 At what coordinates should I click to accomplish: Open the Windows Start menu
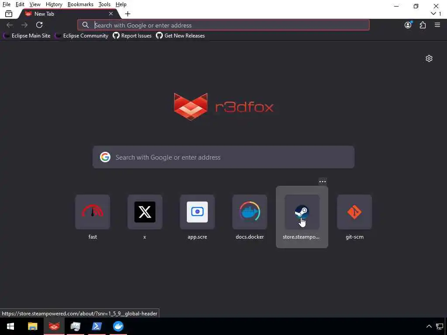point(10,326)
